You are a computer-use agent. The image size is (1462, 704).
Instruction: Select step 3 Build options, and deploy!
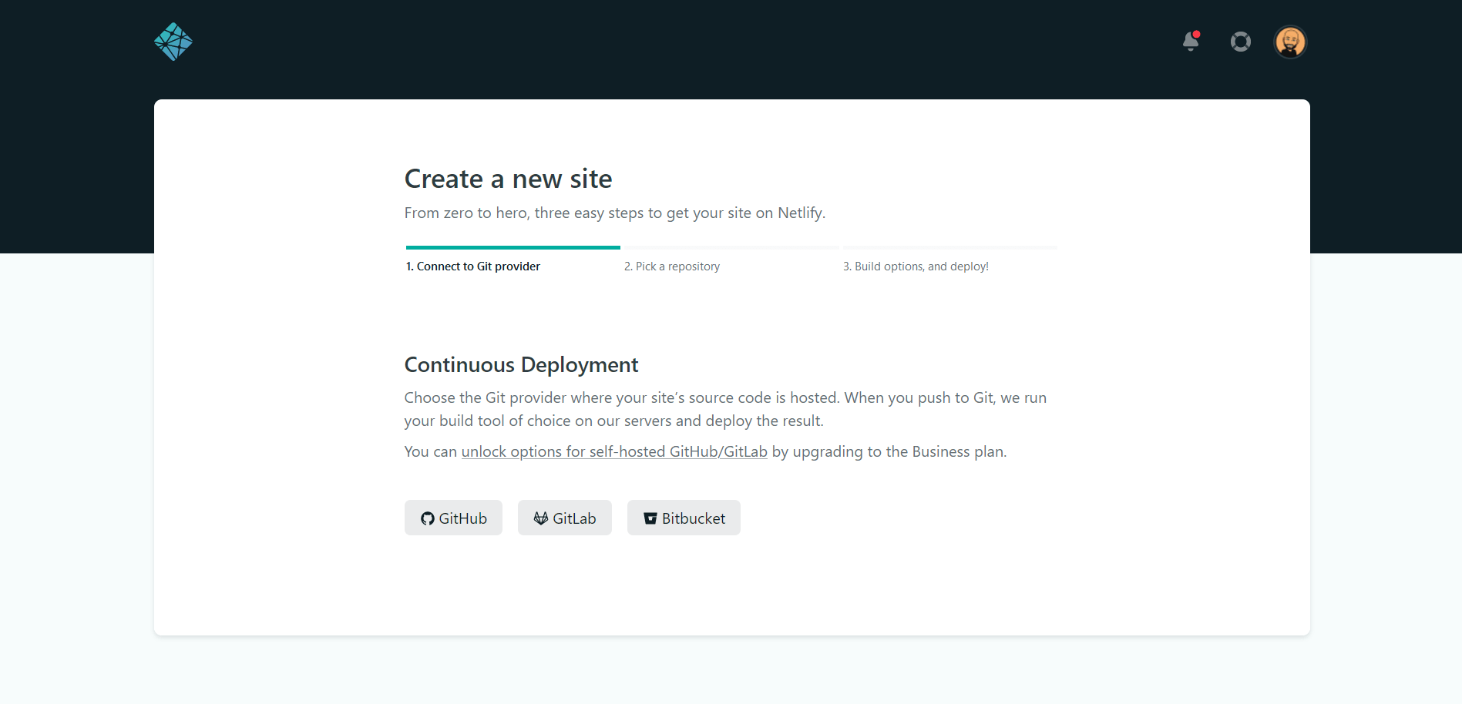(x=916, y=267)
